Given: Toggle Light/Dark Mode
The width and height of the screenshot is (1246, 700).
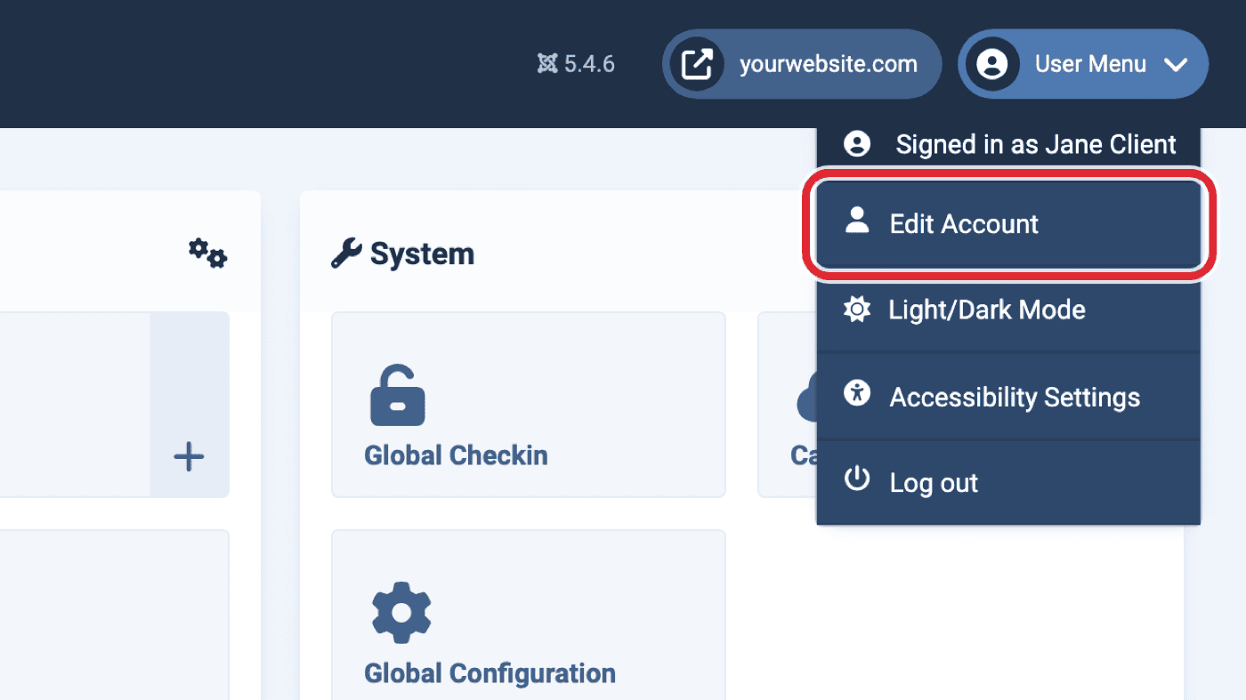Looking at the screenshot, I should [1008, 310].
